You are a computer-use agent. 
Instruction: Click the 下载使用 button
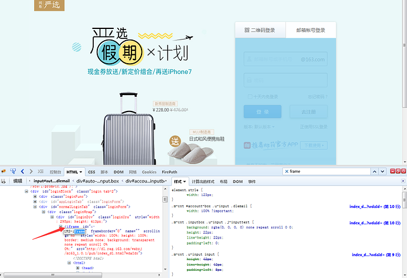(314, 145)
